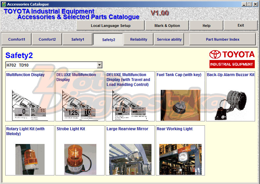Click the Strobe Light Kit title

point(71,129)
